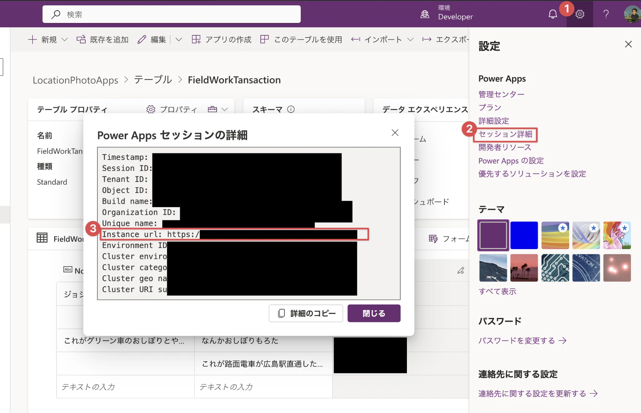Click the Standard type value

(x=52, y=182)
